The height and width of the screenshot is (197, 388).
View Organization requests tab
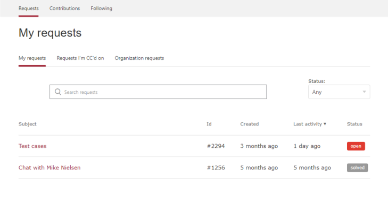(x=139, y=58)
